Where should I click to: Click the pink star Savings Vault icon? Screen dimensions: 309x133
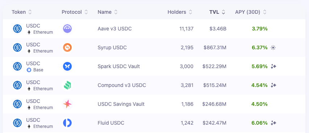coord(67,104)
